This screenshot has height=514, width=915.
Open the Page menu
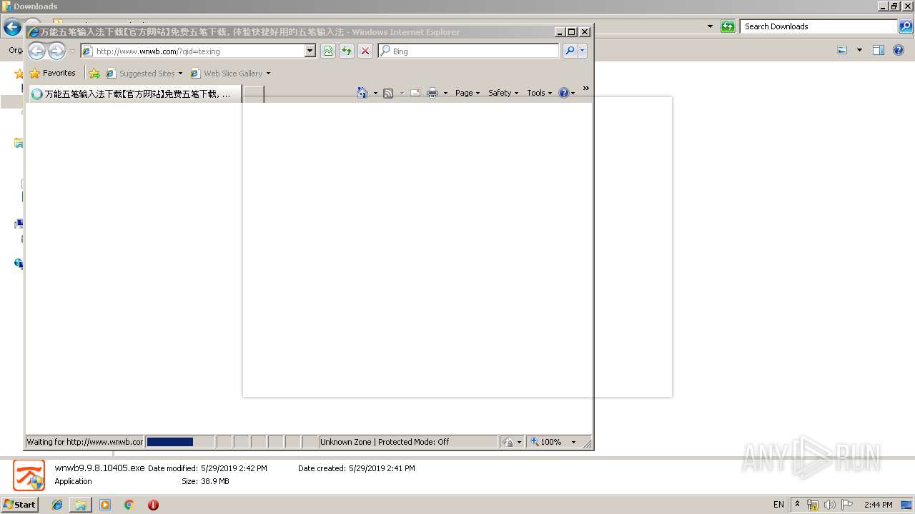[x=468, y=93]
